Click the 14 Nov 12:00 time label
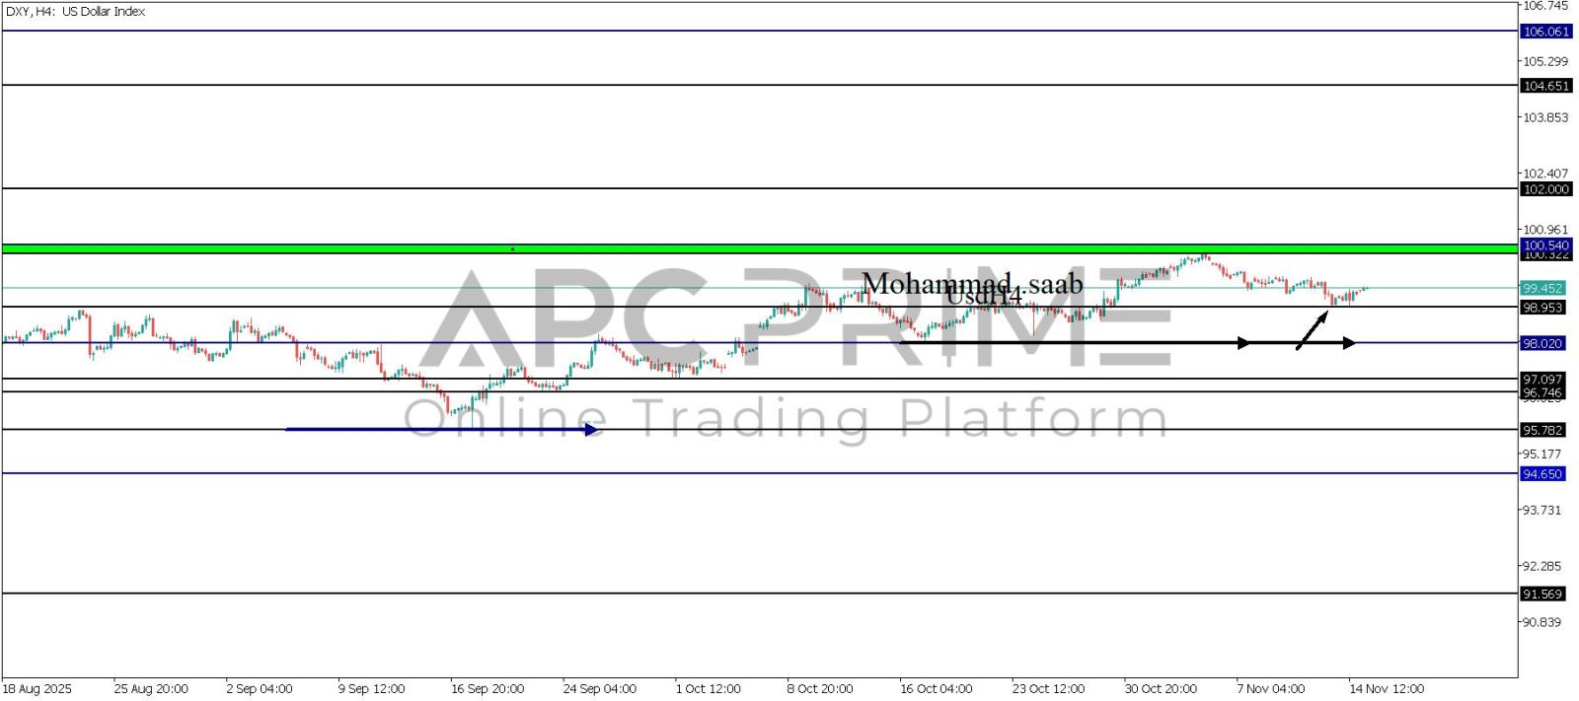This screenshot has height=701, width=1579. pyautogui.click(x=1387, y=688)
